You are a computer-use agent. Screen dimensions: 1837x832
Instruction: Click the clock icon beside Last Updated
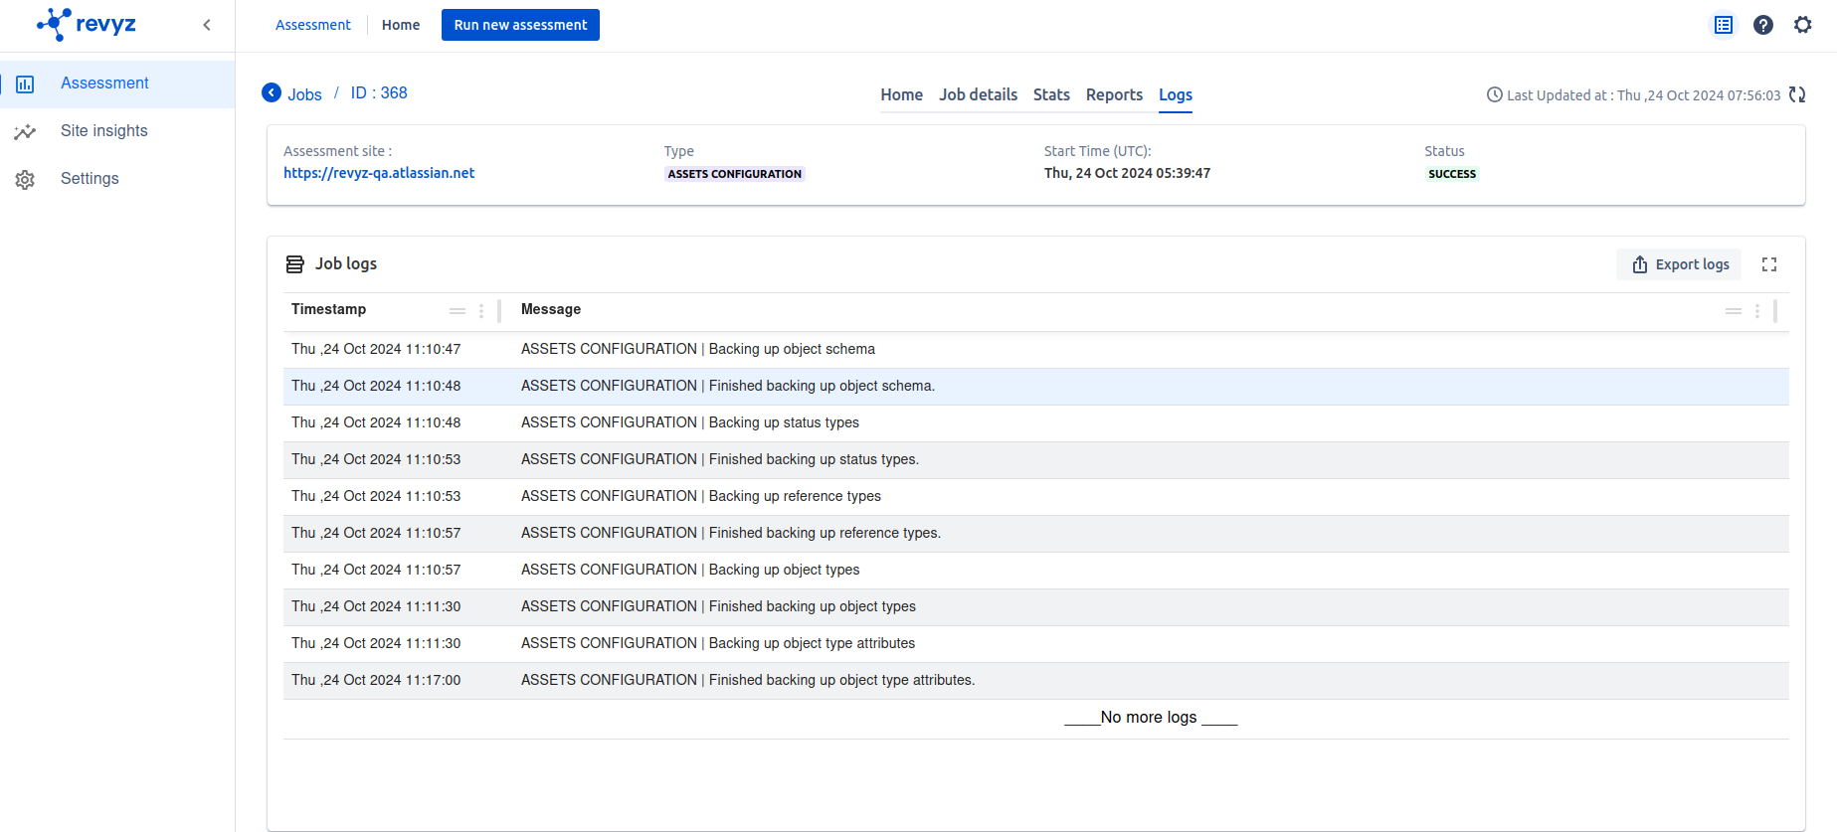[1494, 94]
